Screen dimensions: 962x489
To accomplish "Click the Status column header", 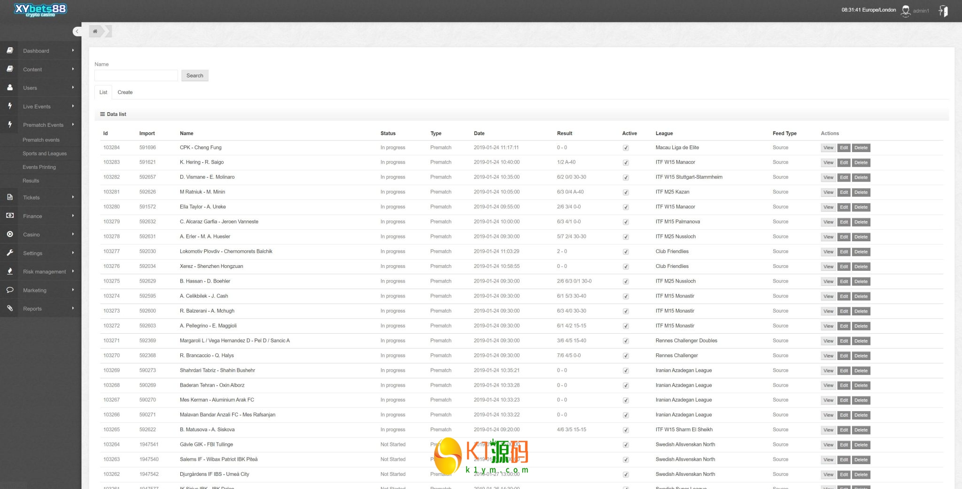I will 388,133.
